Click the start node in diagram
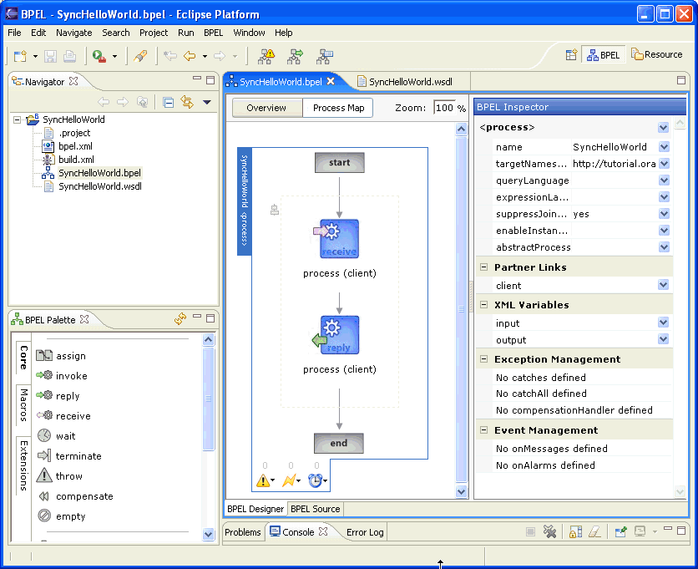Image resolution: width=698 pixels, height=569 pixels. (339, 163)
